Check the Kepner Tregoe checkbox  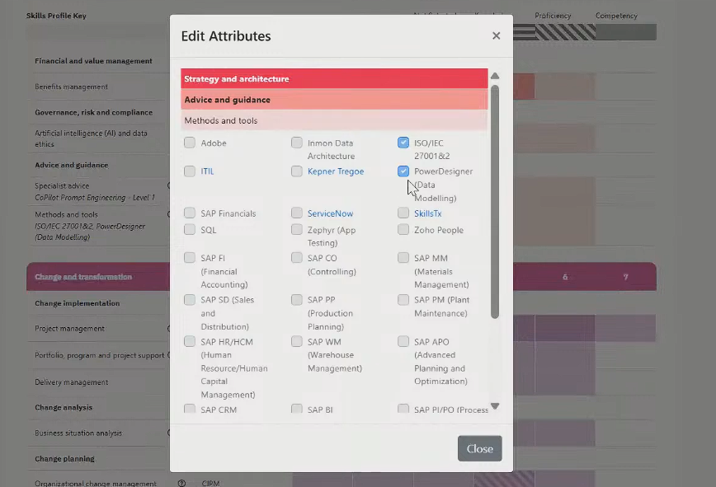coord(297,171)
